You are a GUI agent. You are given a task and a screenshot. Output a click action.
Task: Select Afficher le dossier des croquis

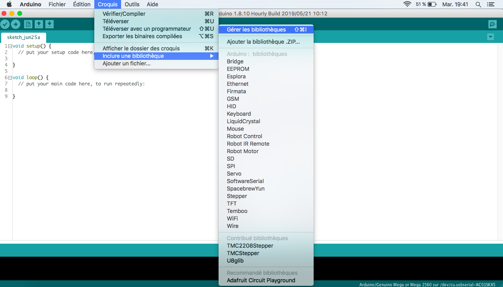coord(156,48)
